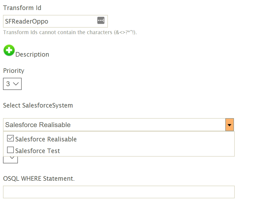Open the partially hidden dropdown below the list

(11, 159)
